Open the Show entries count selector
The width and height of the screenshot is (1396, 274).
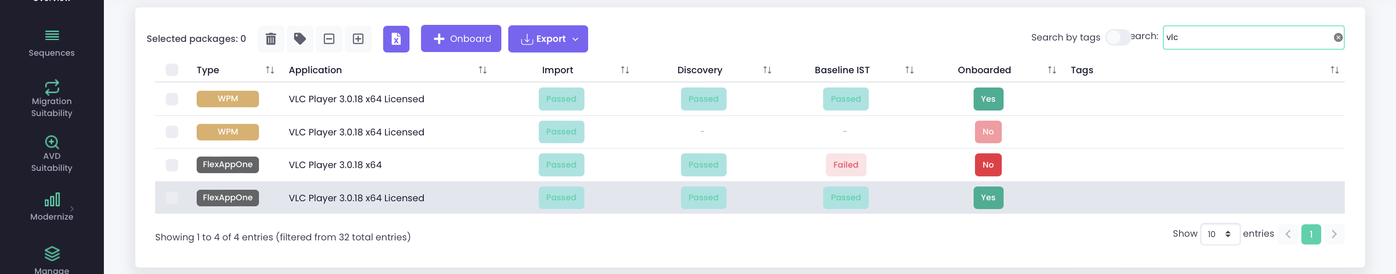tap(1219, 234)
